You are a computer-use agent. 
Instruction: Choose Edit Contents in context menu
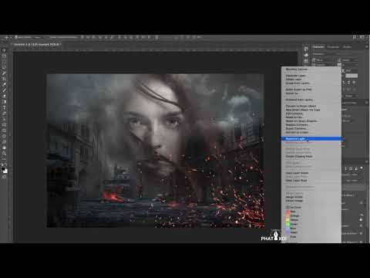294,114
